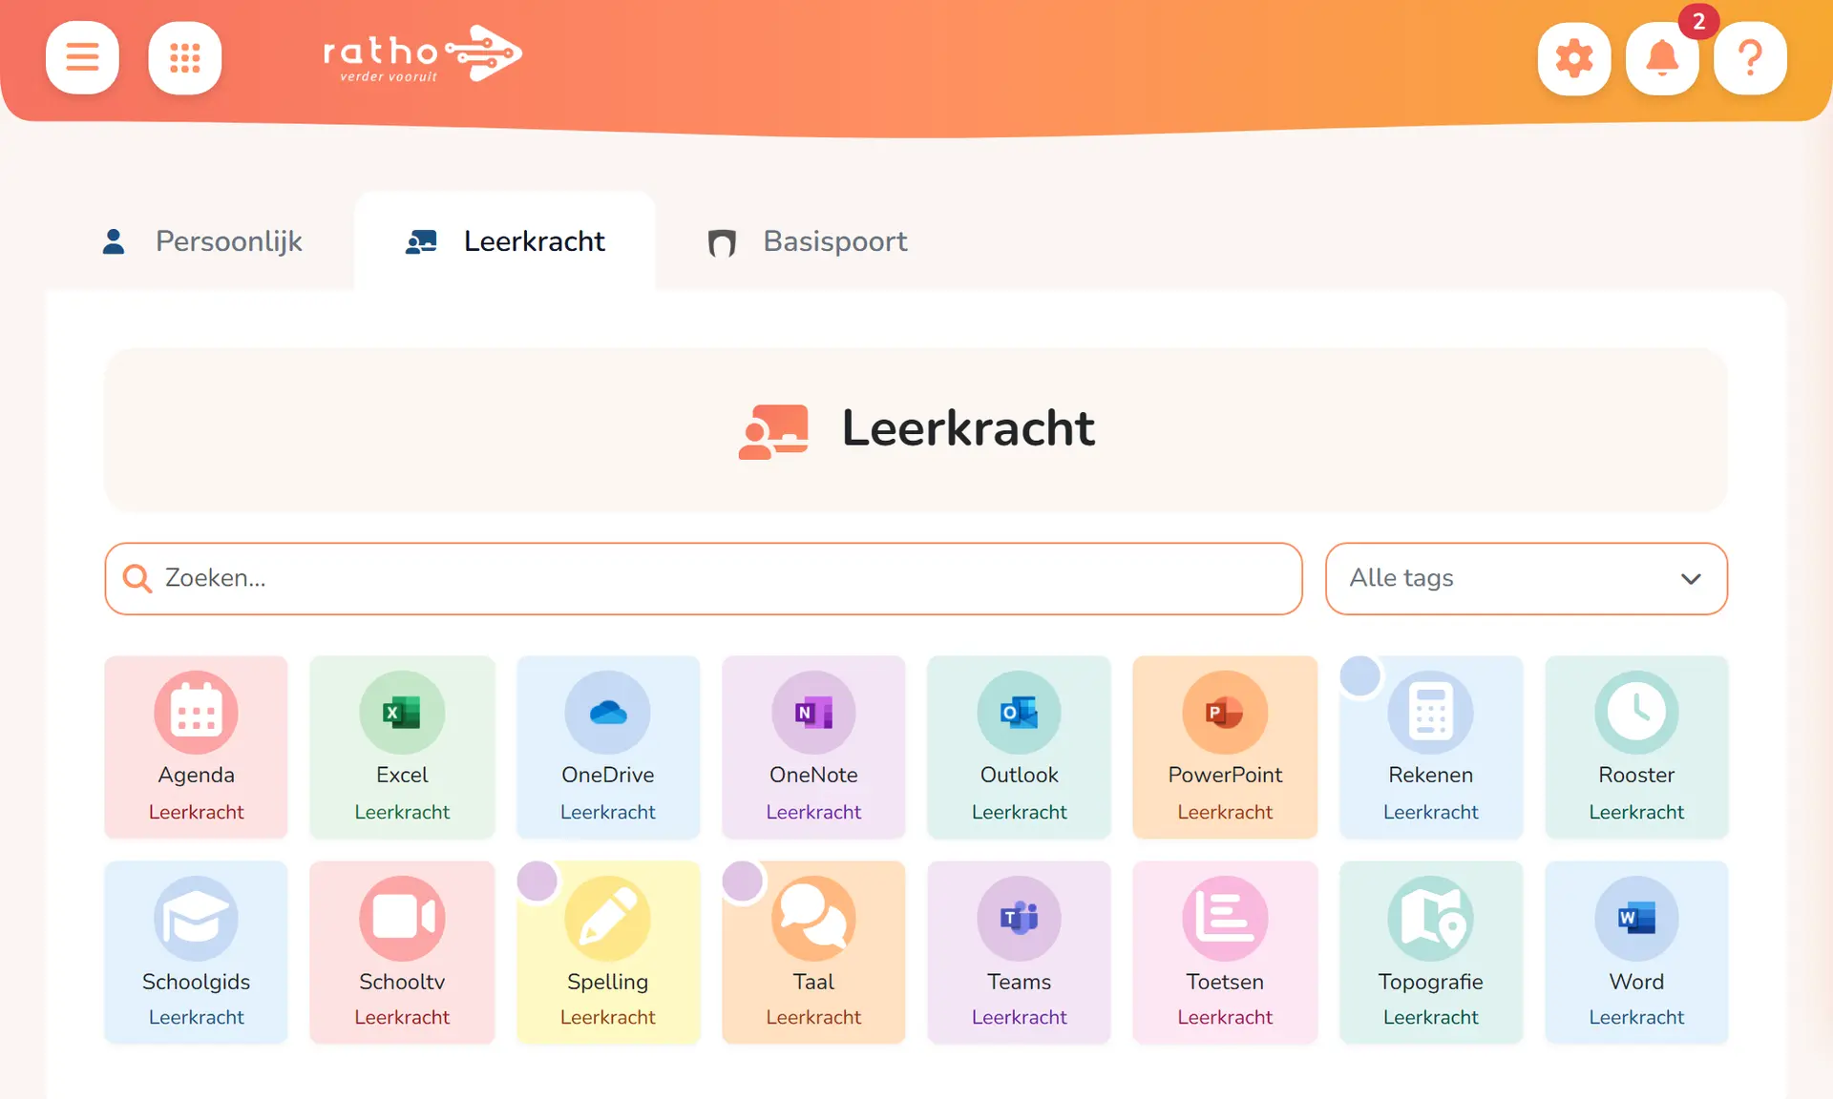The width and height of the screenshot is (1833, 1099).
Task: Click the purple badge dot on Spelling
Action: tap(537, 881)
